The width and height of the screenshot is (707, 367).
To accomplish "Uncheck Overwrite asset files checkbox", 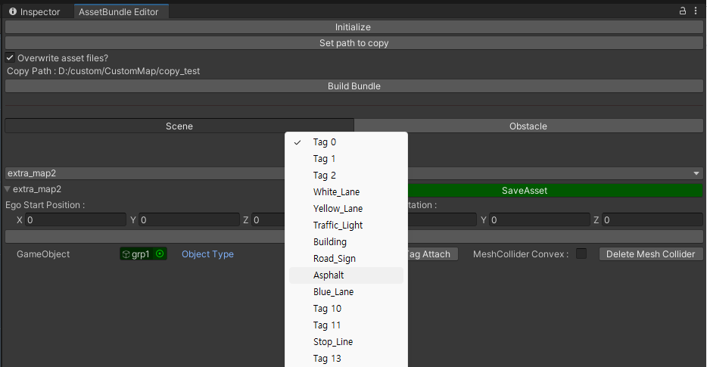I will (x=11, y=58).
